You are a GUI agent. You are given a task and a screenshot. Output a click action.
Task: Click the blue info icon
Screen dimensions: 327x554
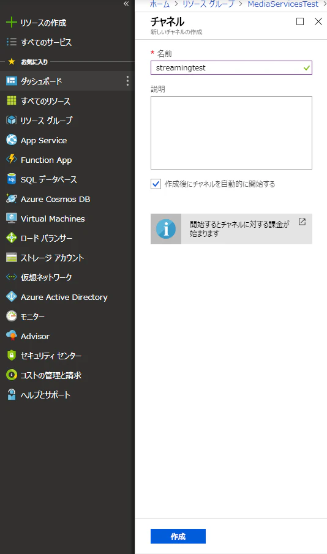coord(166,229)
